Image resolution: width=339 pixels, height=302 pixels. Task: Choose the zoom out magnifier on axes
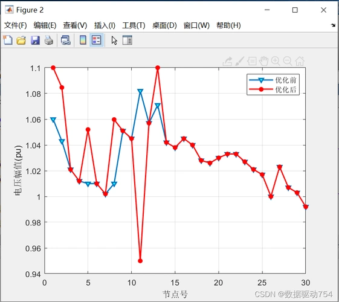coord(288,62)
